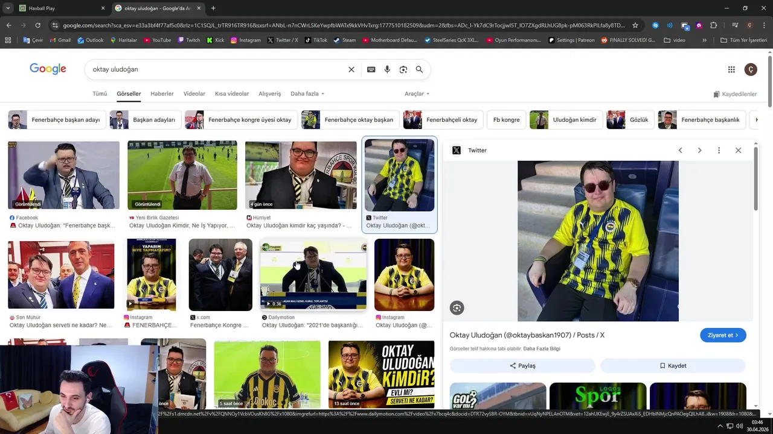Start voice search with the microphone
The height and width of the screenshot is (434, 773).
coord(387,69)
